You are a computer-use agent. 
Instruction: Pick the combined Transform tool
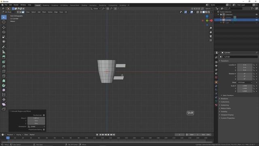(x=4, y=41)
